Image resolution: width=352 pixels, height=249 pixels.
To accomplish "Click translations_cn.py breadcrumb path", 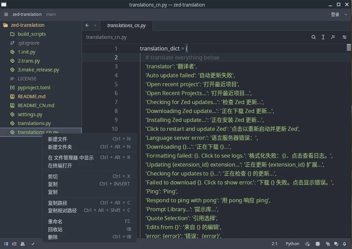I will (106, 37).
